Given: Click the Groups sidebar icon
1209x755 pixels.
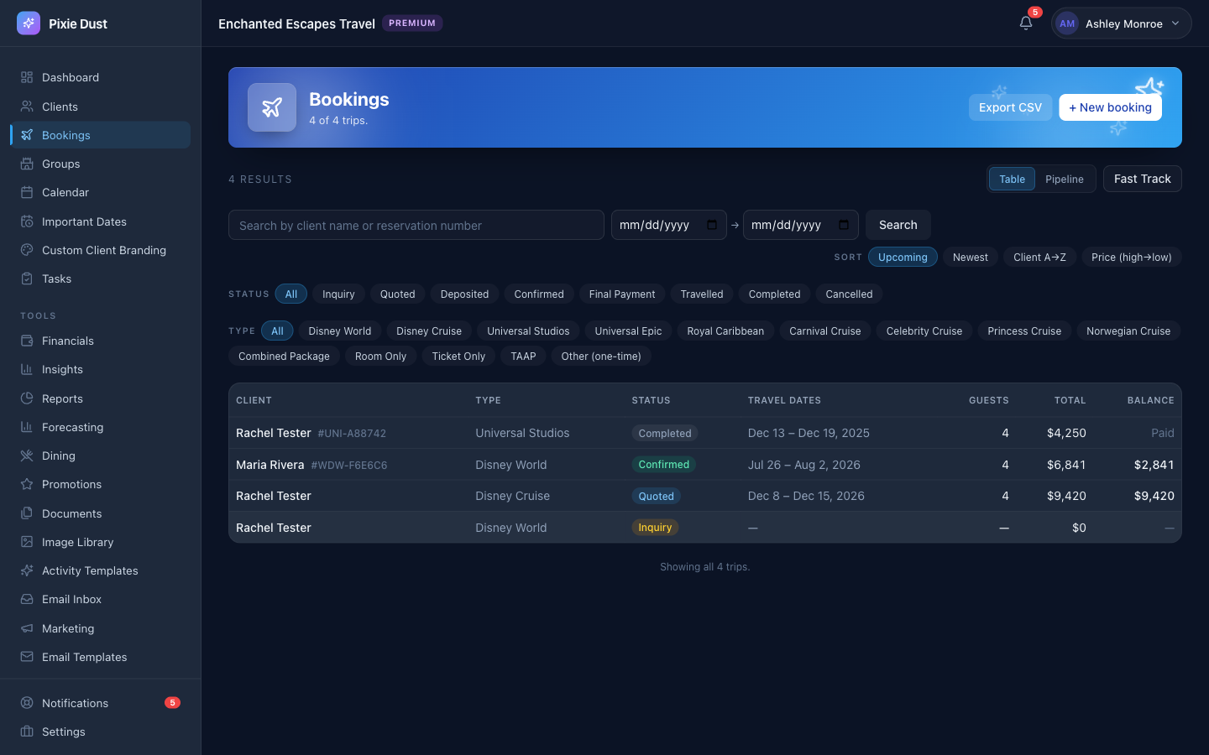Looking at the screenshot, I should pyautogui.click(x=27, y=164).
